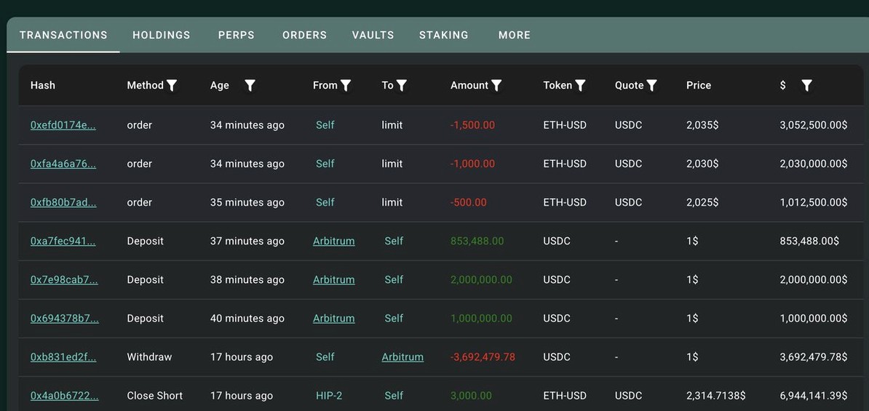Open transaction hash 0x694378b7...
This screenshot has height=411, width=869.
65,319
